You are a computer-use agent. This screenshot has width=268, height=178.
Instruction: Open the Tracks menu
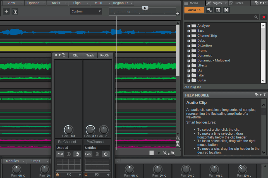point(57,3)
